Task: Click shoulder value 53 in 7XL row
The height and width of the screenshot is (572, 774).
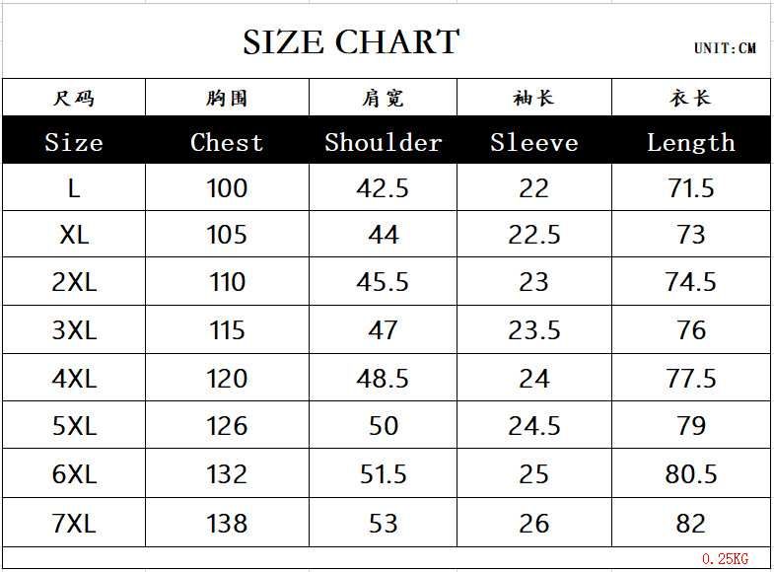Action: 383,523
